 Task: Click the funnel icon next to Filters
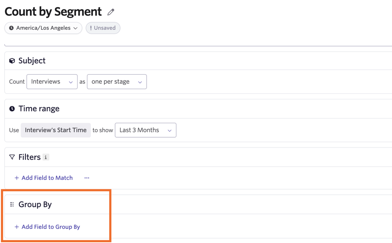point(12,157)
